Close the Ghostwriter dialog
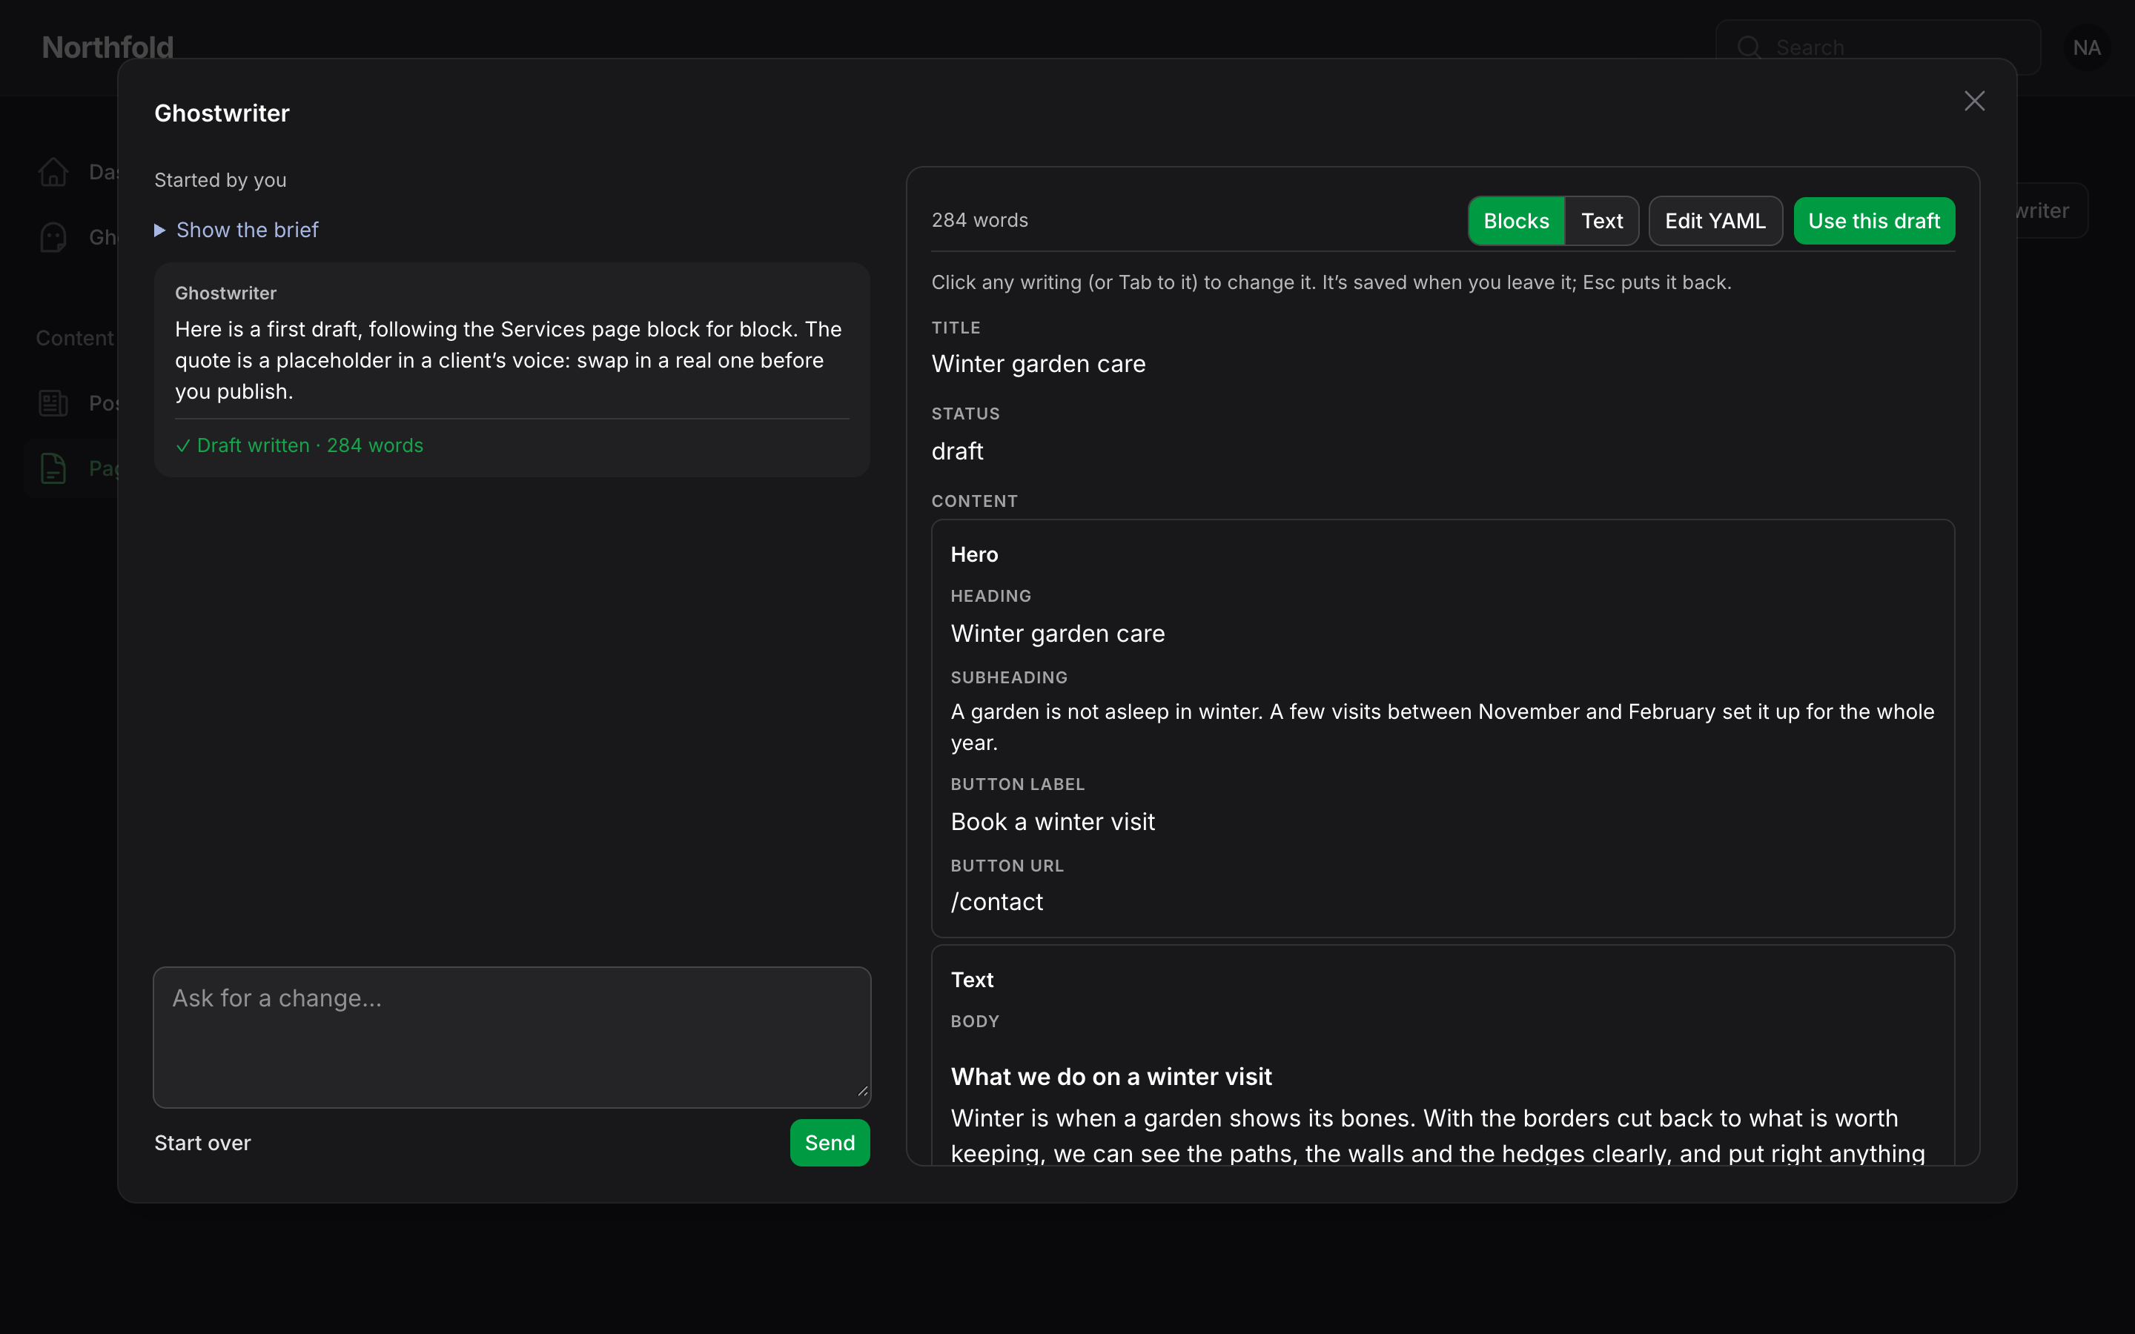 point(1973,102)
